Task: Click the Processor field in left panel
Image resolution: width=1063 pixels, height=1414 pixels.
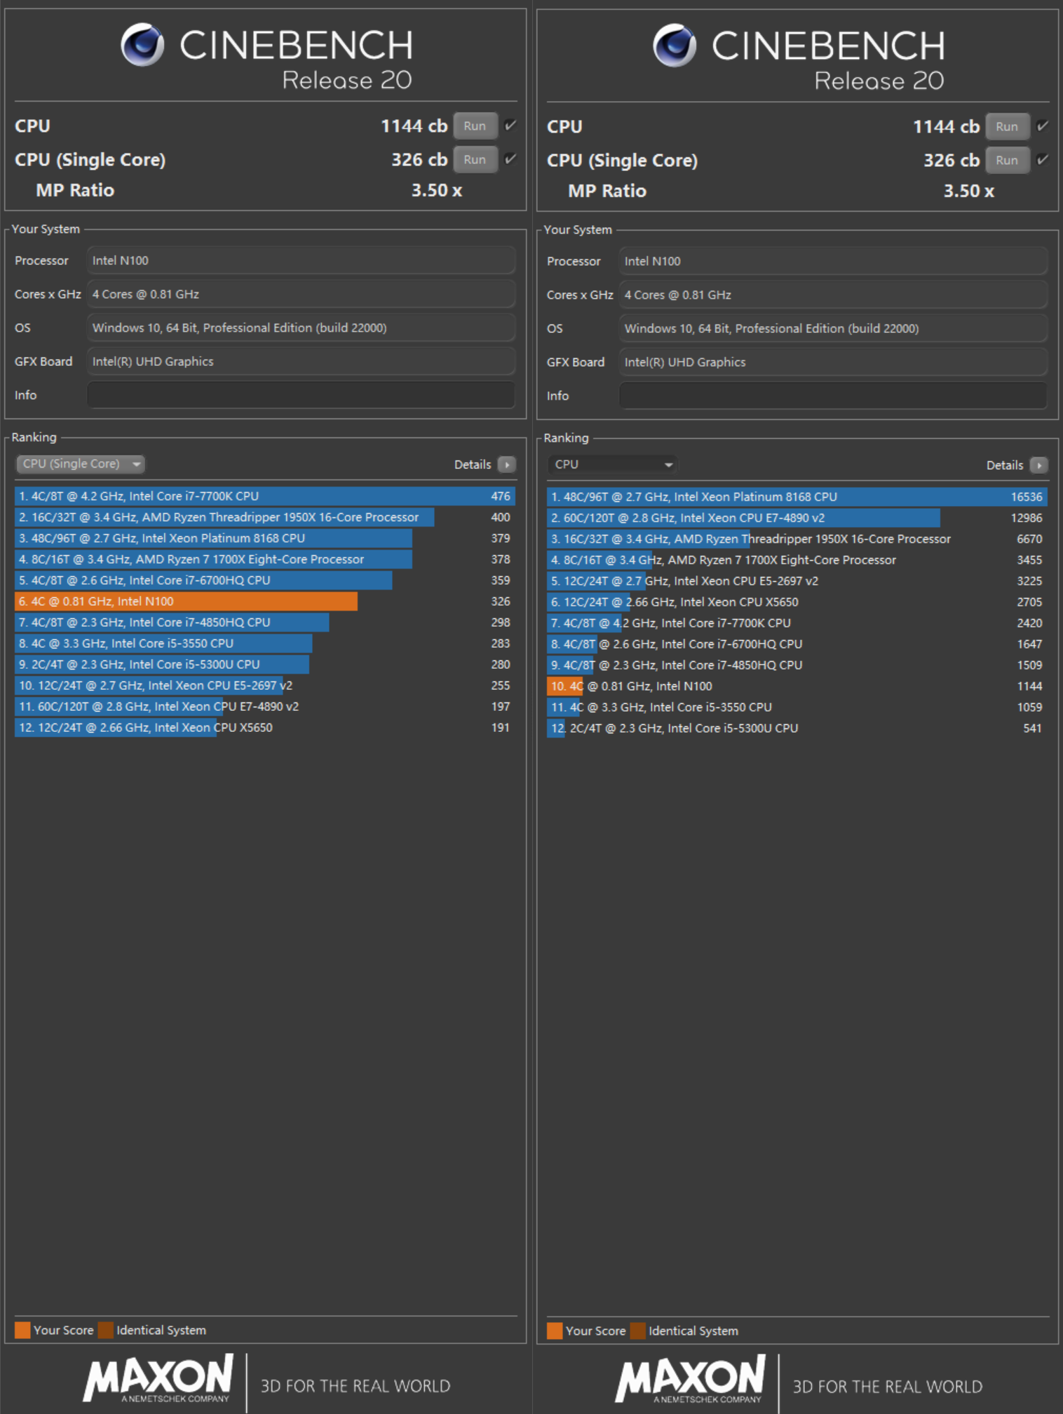Action: 301,261
